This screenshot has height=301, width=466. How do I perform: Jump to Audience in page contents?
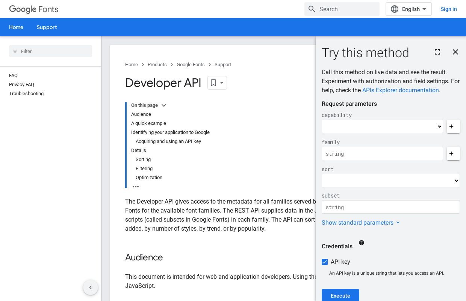click(141, 114)
